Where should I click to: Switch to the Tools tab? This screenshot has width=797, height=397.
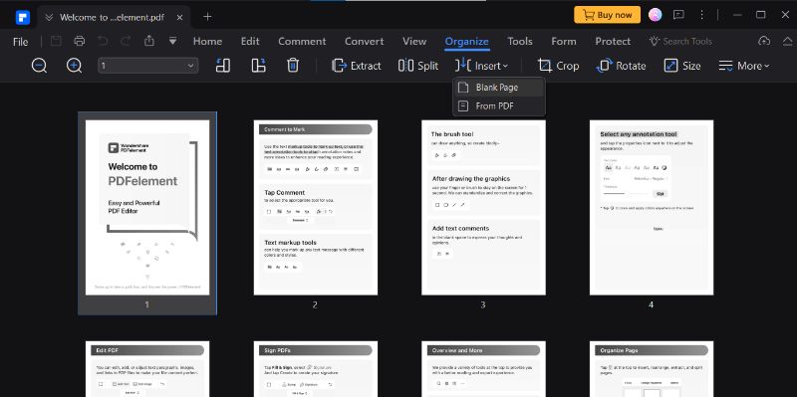(x=520, y=41)
